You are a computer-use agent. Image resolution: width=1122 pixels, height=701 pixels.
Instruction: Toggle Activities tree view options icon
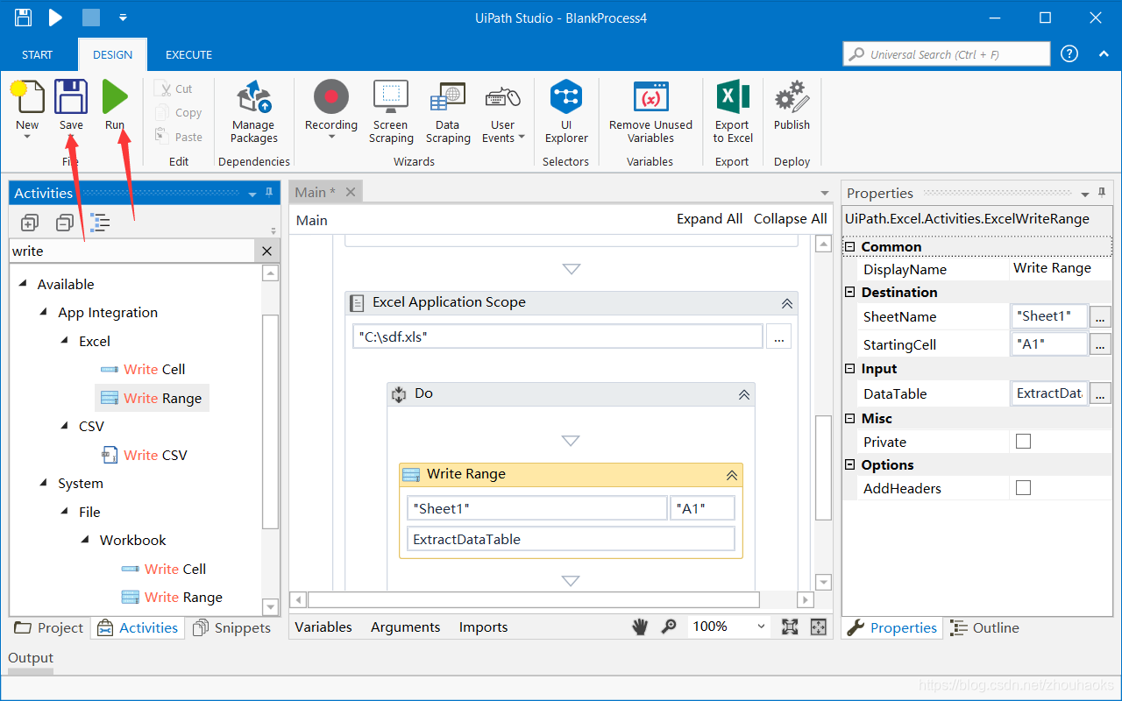pyautogui.click(x=100, y=223)
